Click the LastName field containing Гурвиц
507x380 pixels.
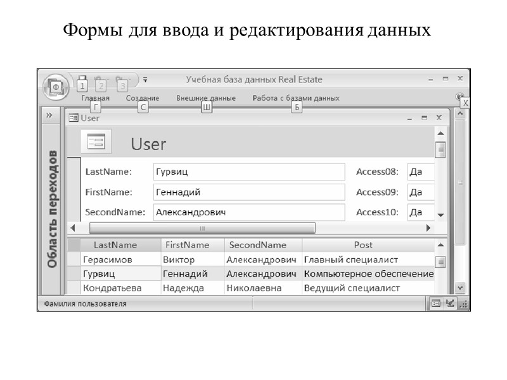249,172
